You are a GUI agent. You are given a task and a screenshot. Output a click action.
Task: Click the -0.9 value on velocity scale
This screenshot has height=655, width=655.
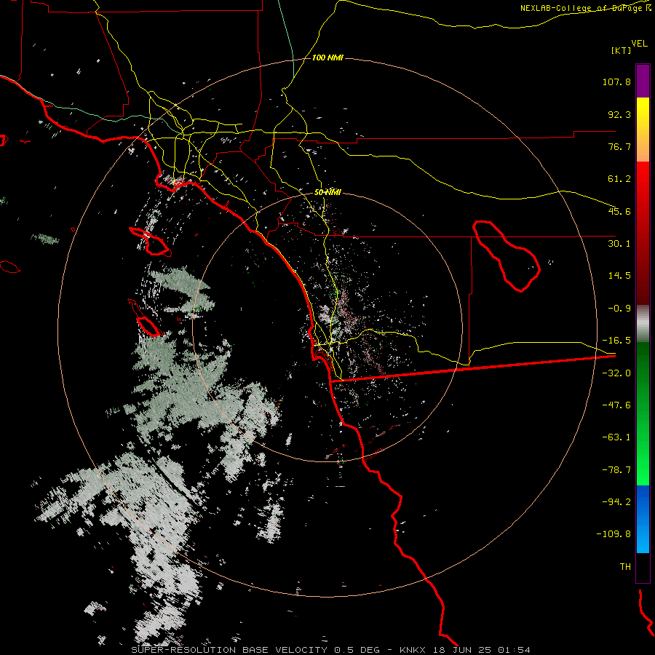[619, 309]
